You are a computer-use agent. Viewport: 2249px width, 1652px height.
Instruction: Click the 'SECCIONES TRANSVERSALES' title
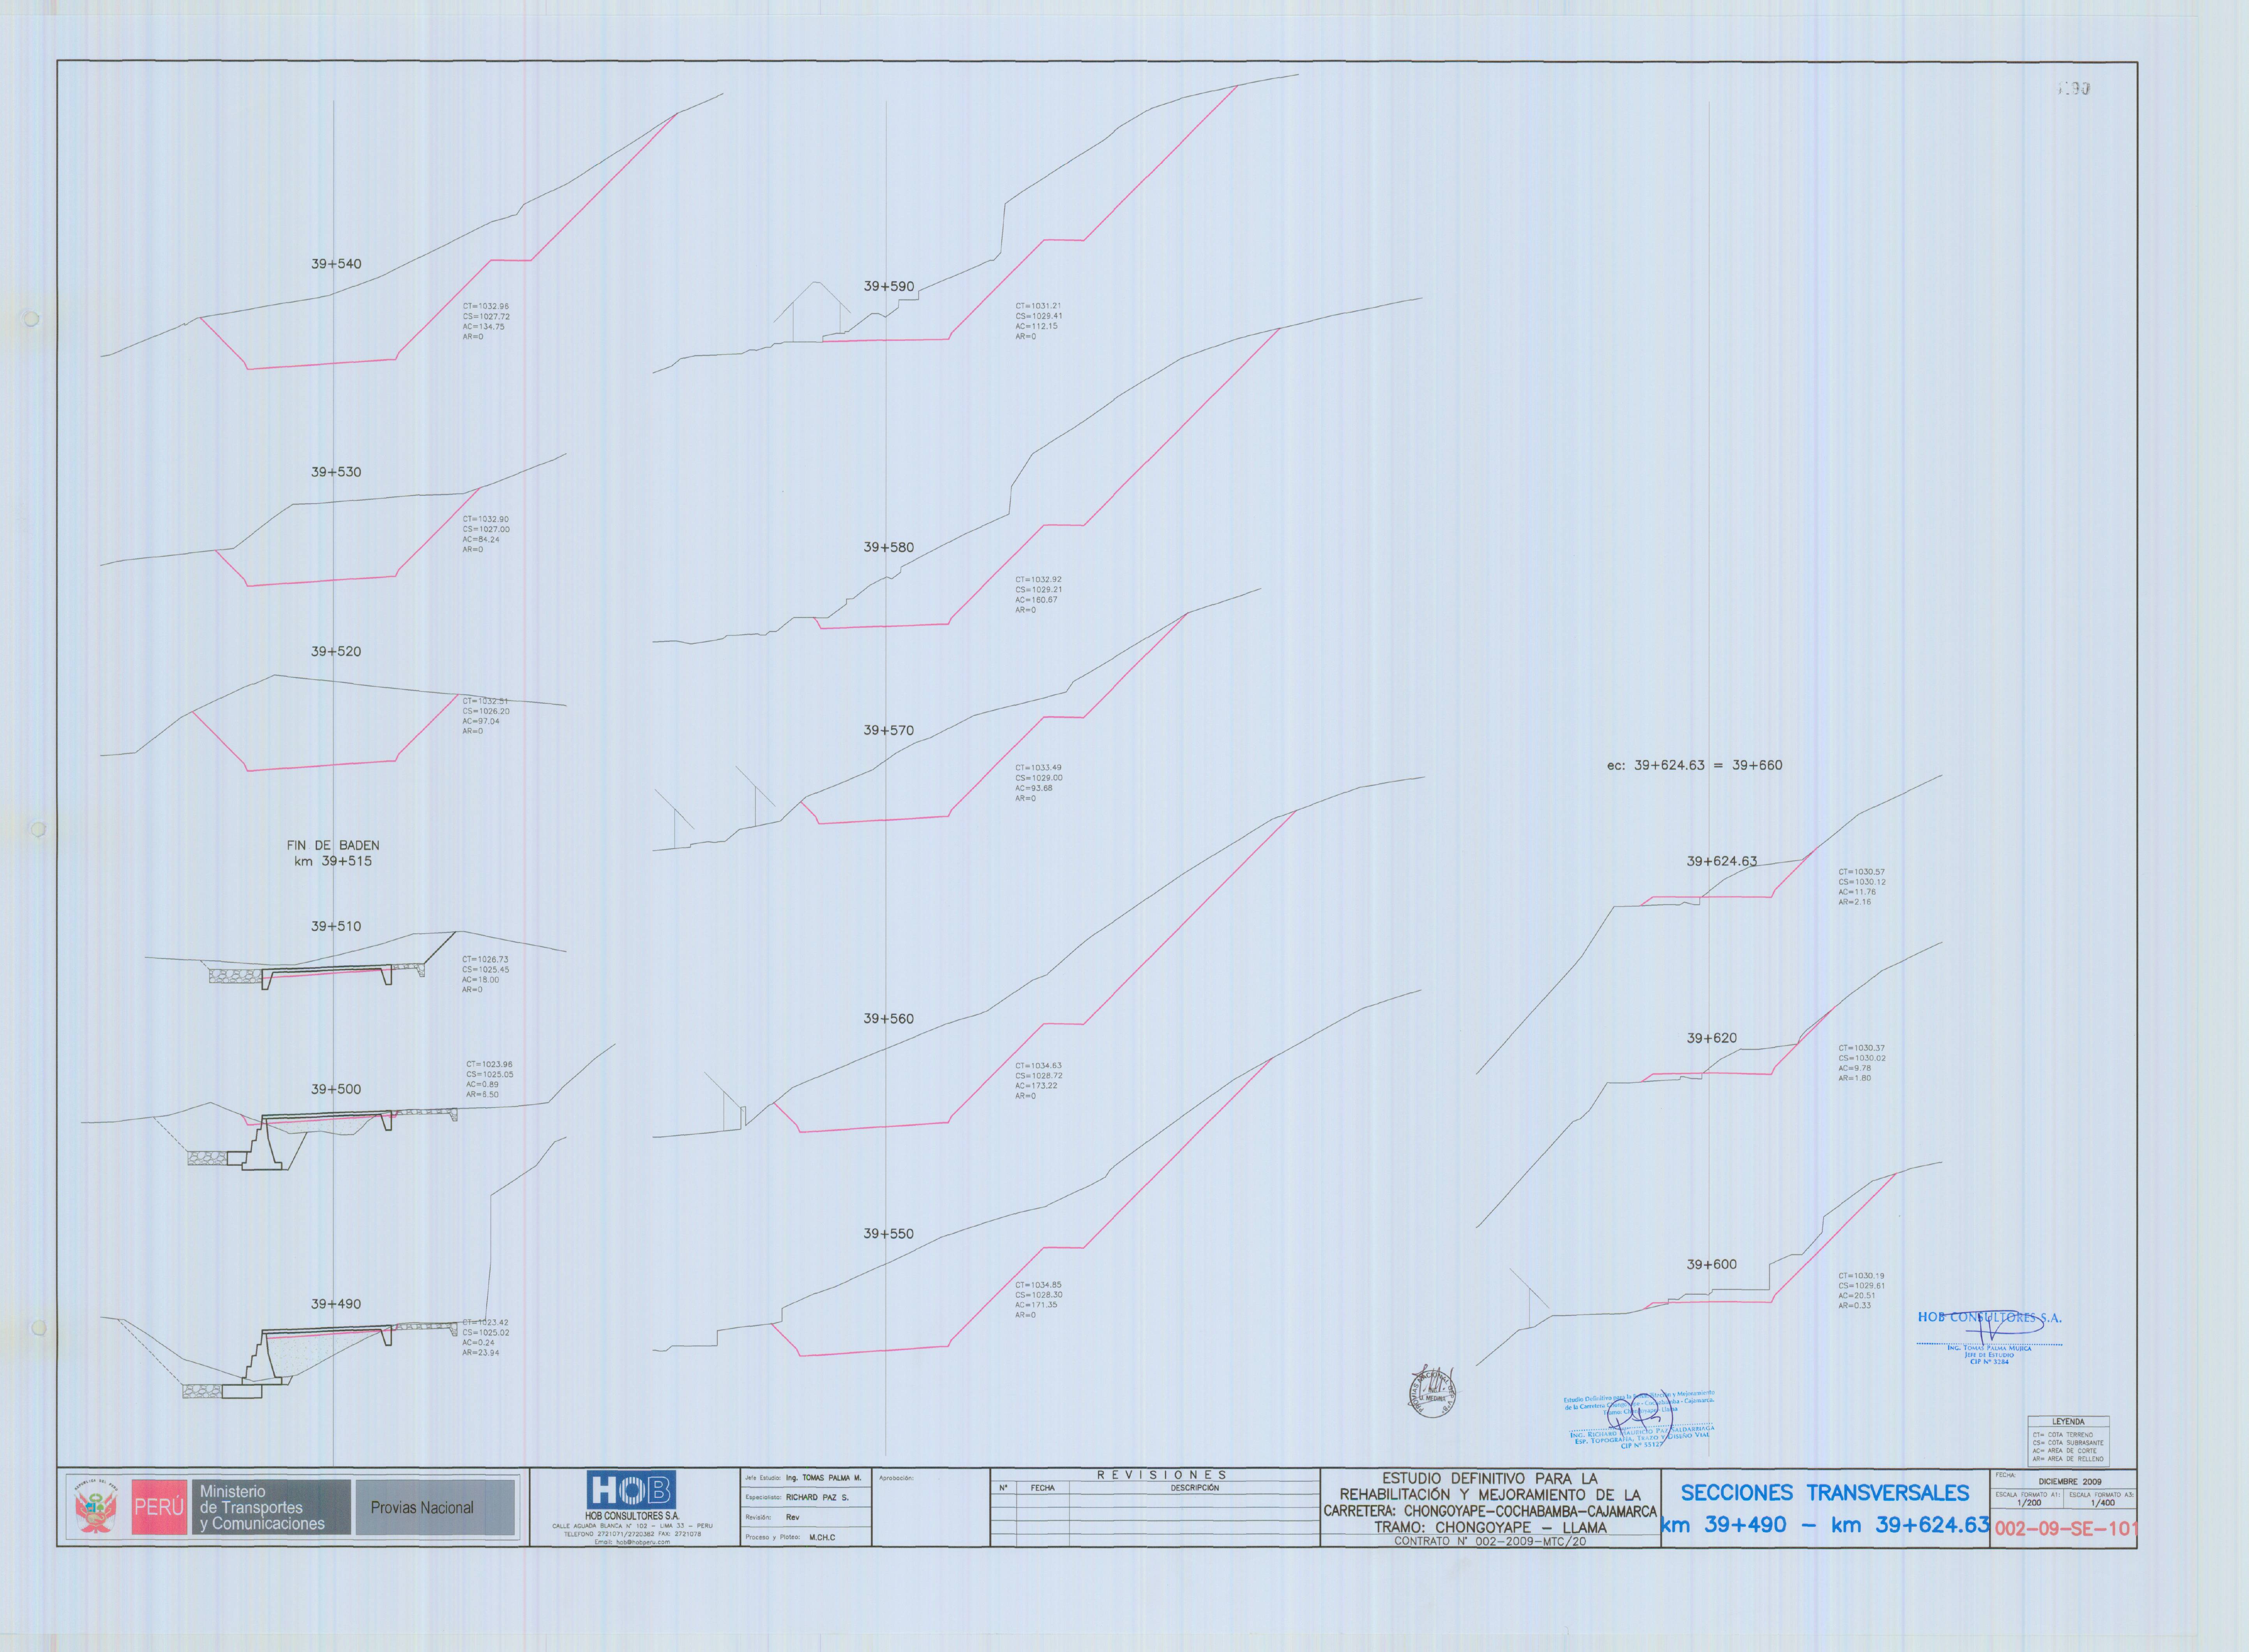[1825, 1493]
